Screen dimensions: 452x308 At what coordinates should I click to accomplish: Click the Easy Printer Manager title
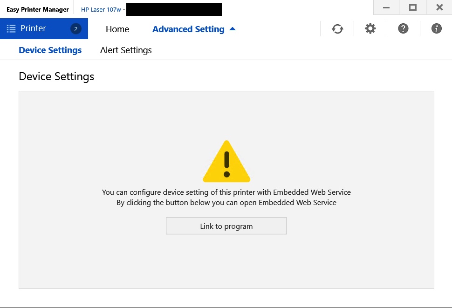[x=38, y=9]
